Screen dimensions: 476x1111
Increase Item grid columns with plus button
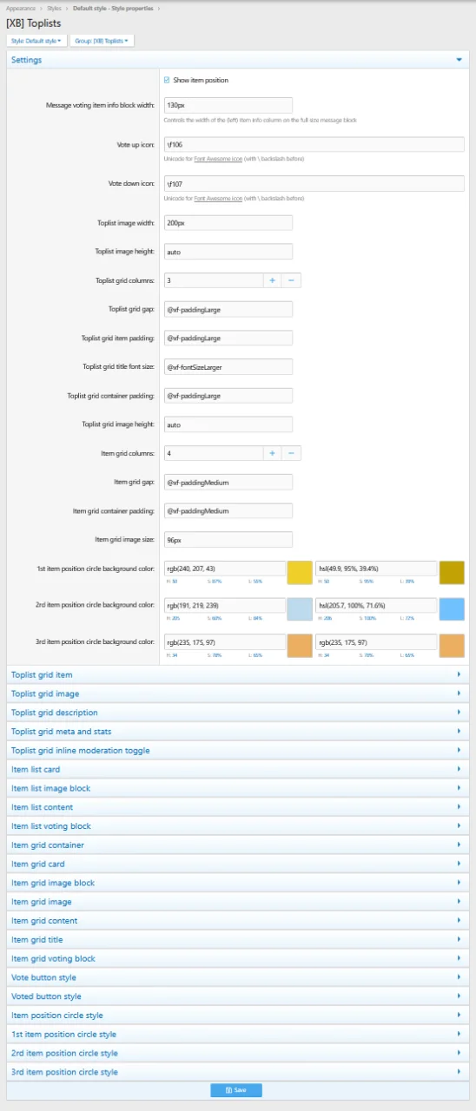[x=272, y=453]
